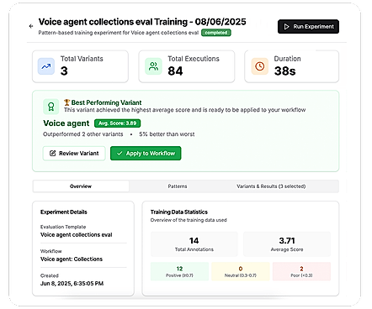Click the Pattern-based training experiment subtitle
372x309 pixels.
pyautogui.click(x=119, y=33)
